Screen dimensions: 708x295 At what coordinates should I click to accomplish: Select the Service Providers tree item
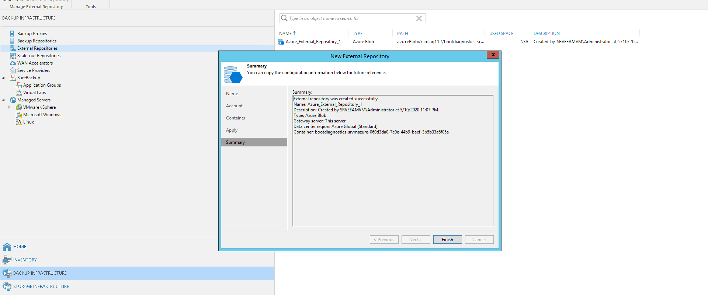(34, 70)
